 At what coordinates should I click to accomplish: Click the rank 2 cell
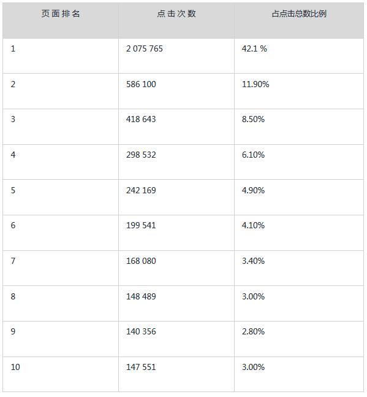point(61,91)
